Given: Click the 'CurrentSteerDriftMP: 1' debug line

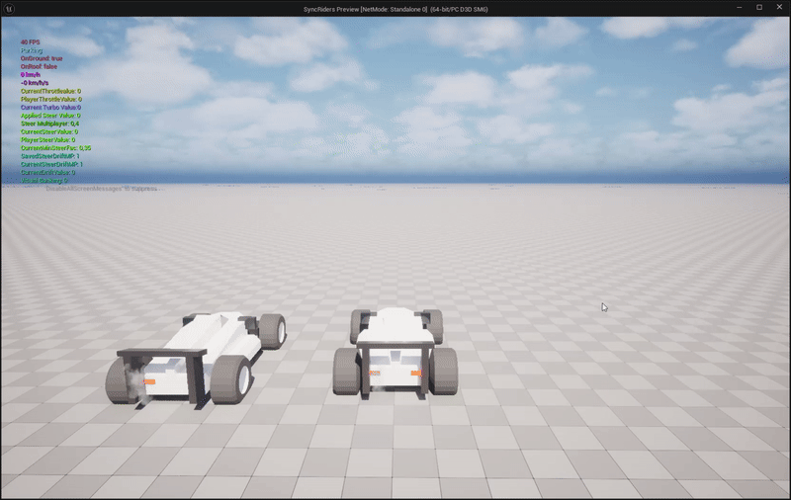Looking at the screenshot, I should [x=51, y=164].
